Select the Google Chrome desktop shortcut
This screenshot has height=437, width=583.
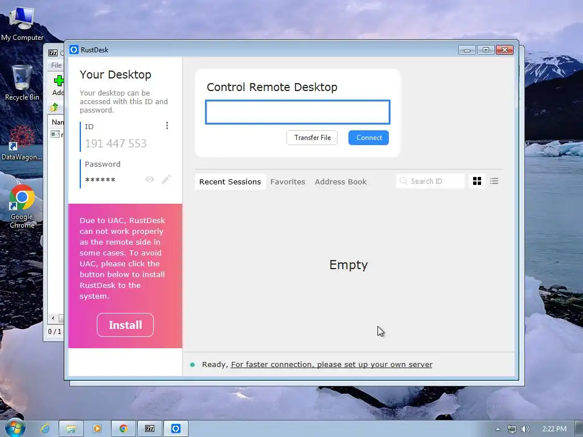(x=22, y=207)
